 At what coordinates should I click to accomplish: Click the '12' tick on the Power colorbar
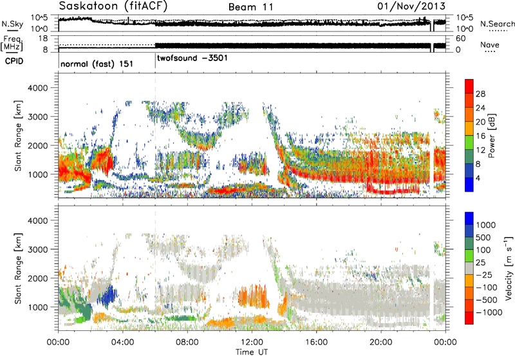coord(480,150)
